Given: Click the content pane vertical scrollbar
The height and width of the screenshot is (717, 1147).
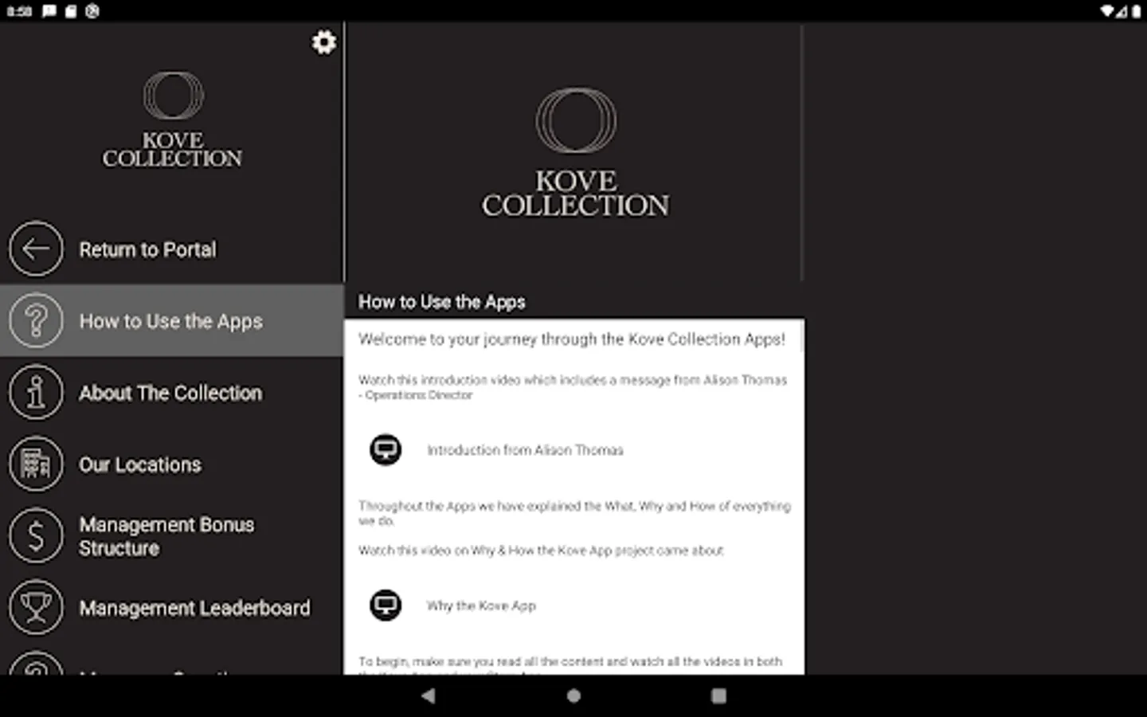Looking at the screenshot, I should pos(801,336).
